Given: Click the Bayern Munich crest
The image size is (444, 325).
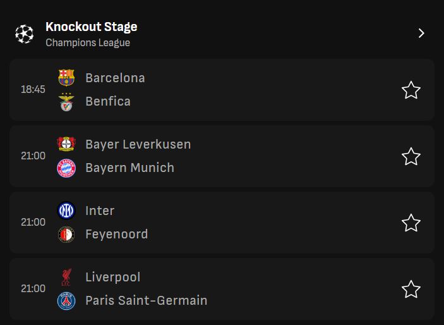Looking at the screenshot, I should point(66,168).
